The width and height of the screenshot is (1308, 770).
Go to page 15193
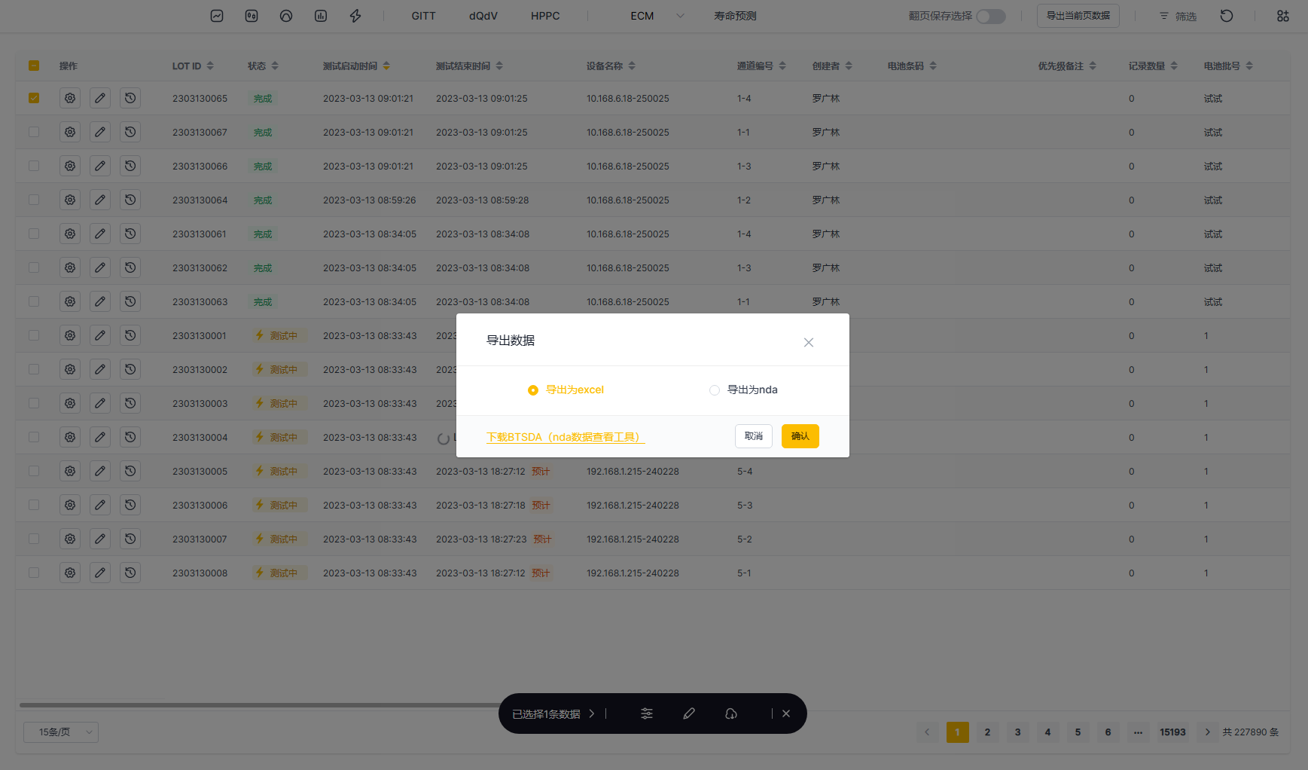(x=1172, y=732)
